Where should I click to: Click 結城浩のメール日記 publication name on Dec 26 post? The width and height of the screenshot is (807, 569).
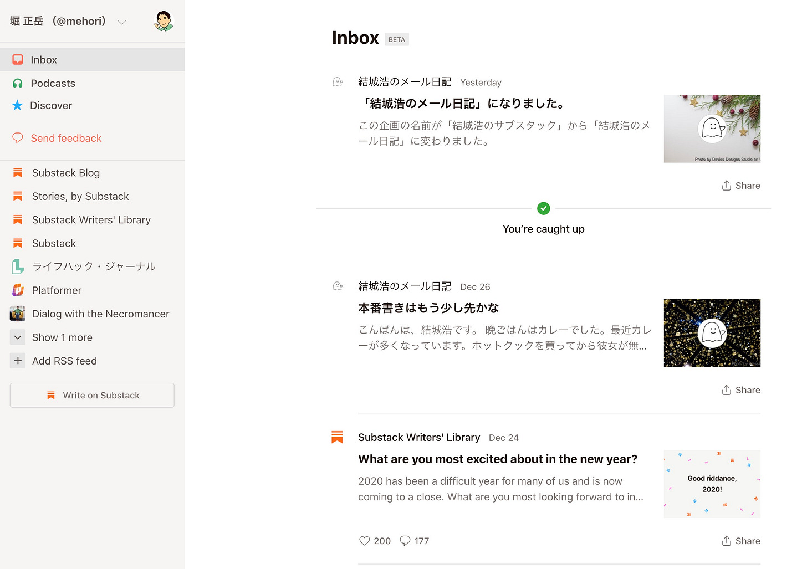[405, 286]
